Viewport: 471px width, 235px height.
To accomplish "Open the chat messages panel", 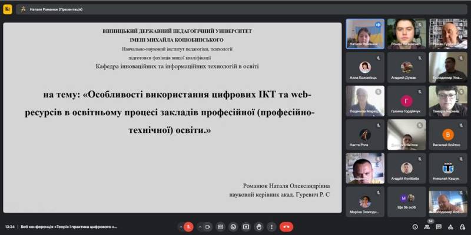I will click(439, 227).
